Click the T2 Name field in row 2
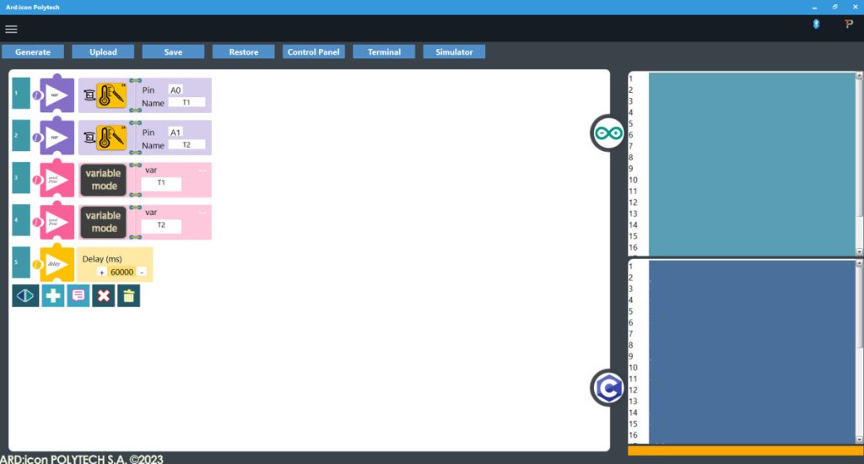 [x=186, y=144]
